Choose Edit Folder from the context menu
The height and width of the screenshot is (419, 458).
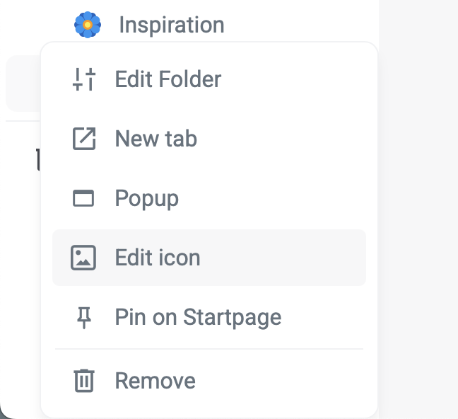click(x=168, y=79)
